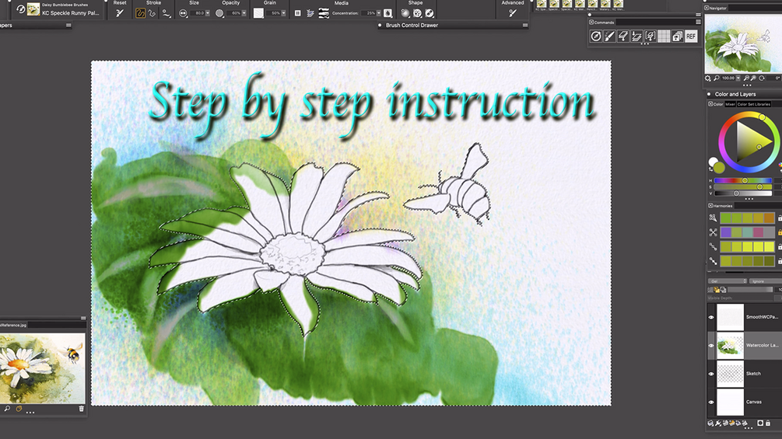Select the straight-line stroke icon

(x=152, y=13)
